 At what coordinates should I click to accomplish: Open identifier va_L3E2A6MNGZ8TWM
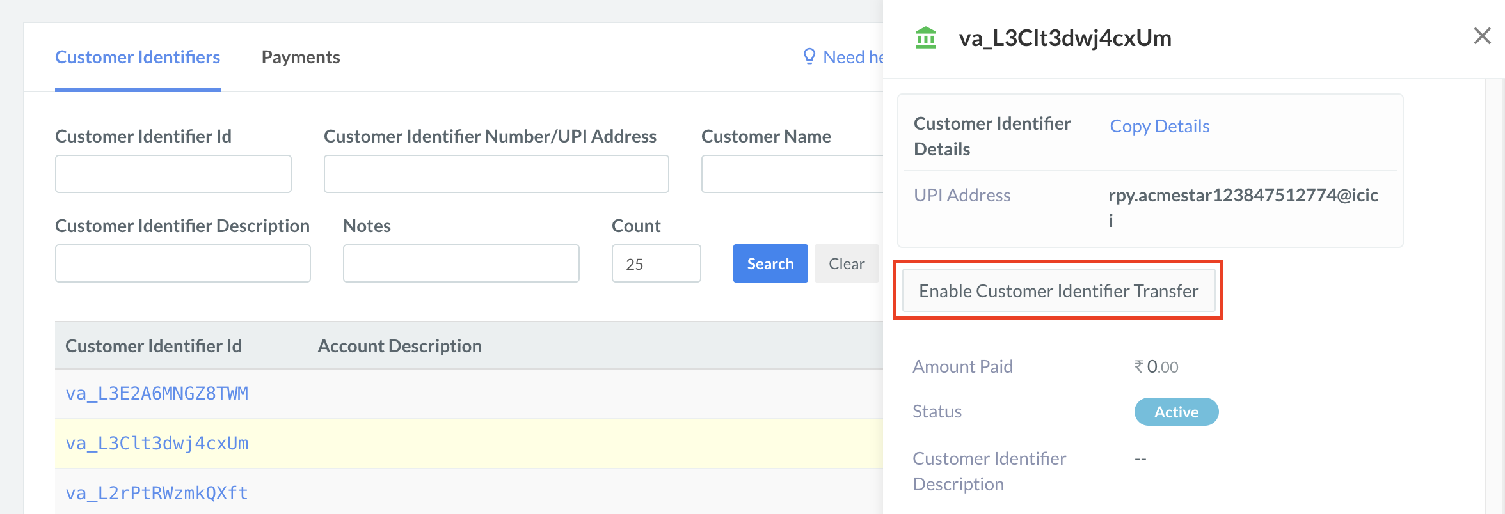(x=157, y=393)
